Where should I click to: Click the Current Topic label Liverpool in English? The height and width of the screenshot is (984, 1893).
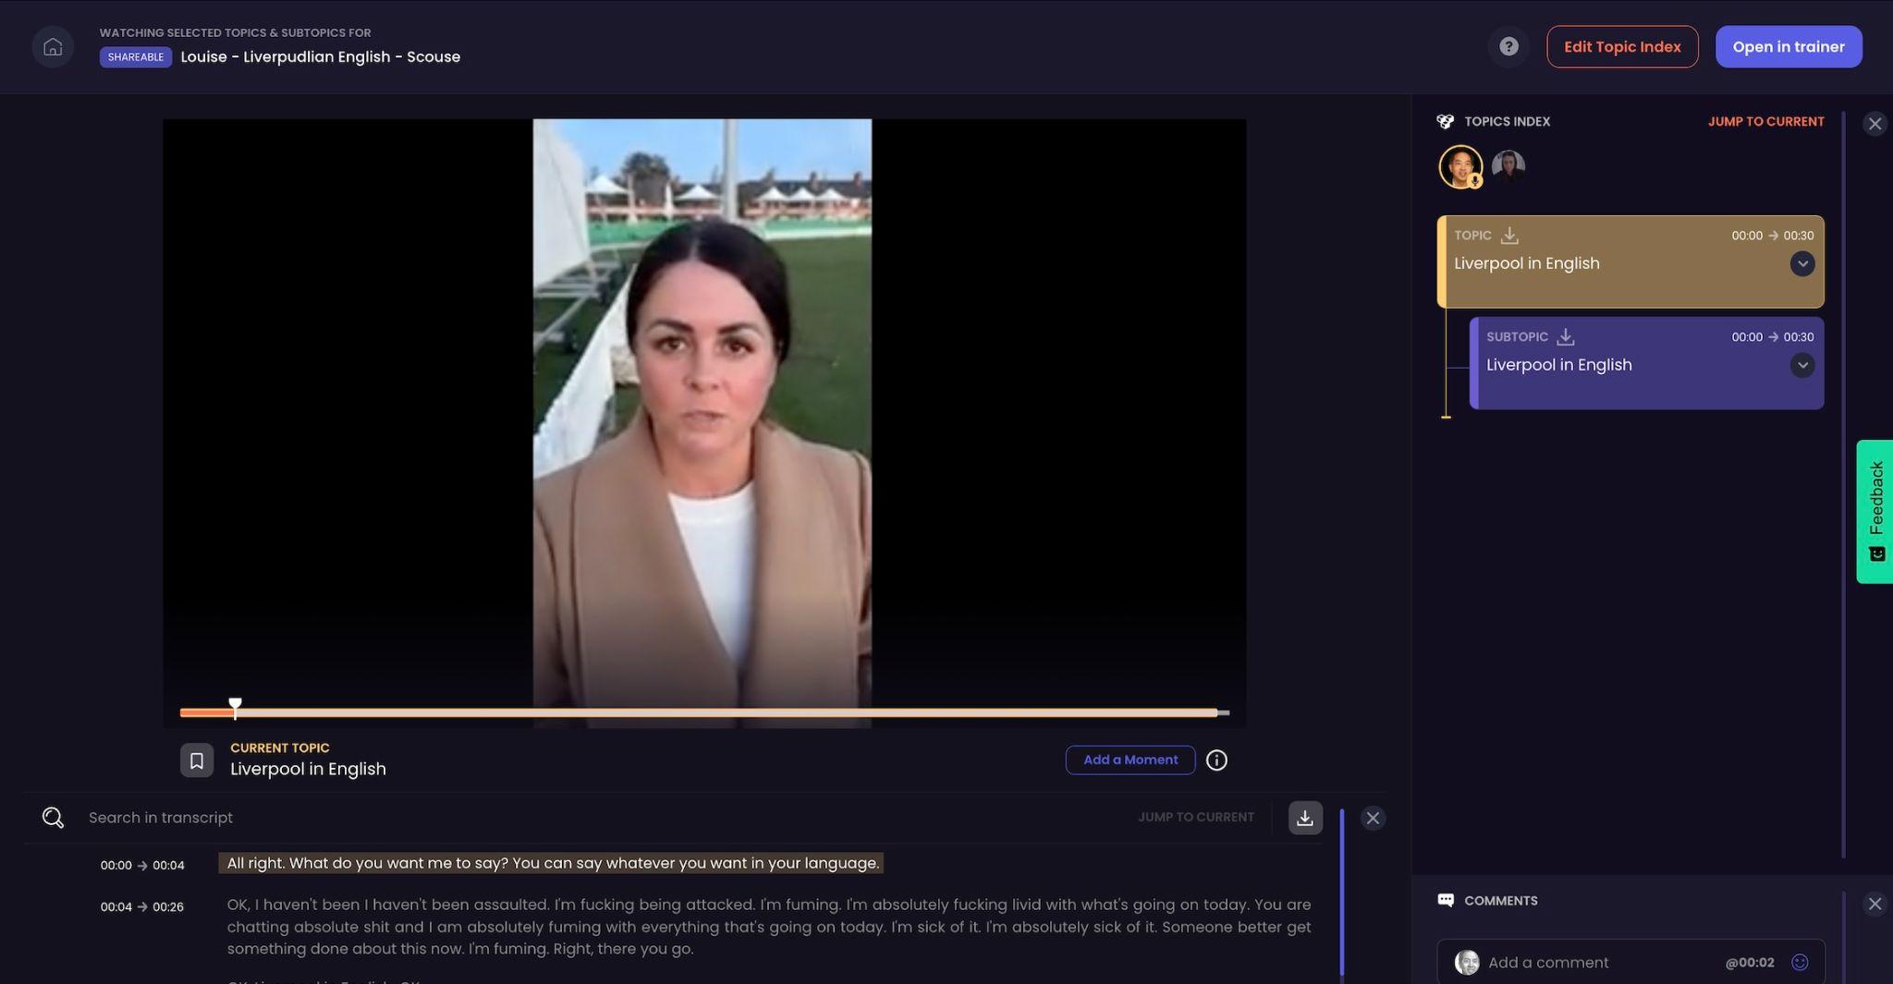pyautogui.click(x=308, y=769)
